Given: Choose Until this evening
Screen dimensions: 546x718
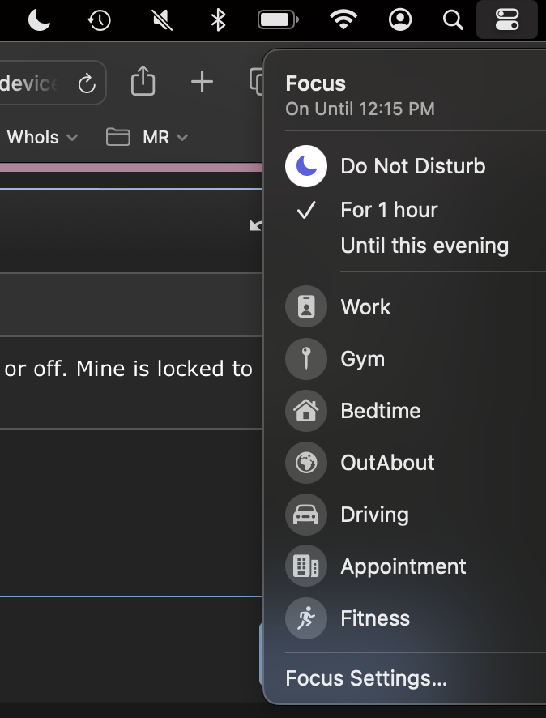Looking at the screenshot, I should coord(424,246).
